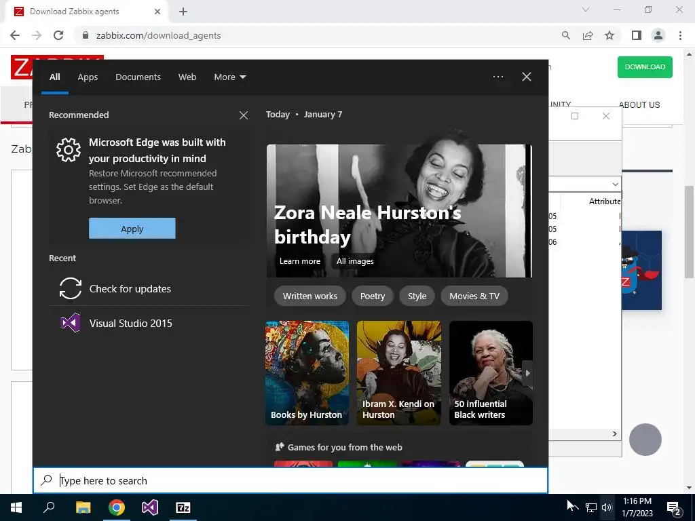This screenshot has width=695, height=521.
Task: Click the share page icon in address bar
Action: click(588, 35)
